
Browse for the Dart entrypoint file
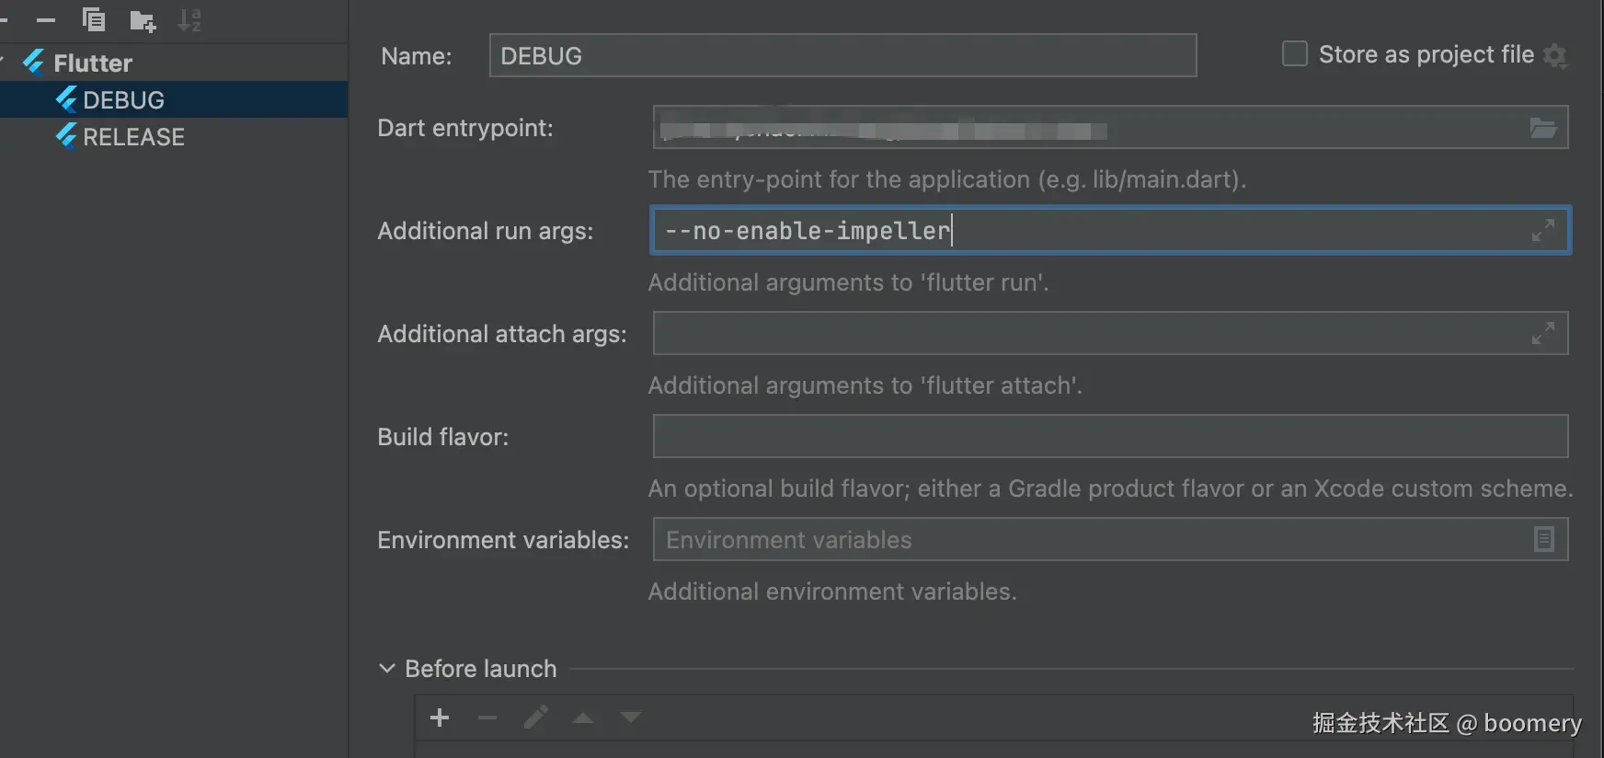click(x=1542, y=128)
